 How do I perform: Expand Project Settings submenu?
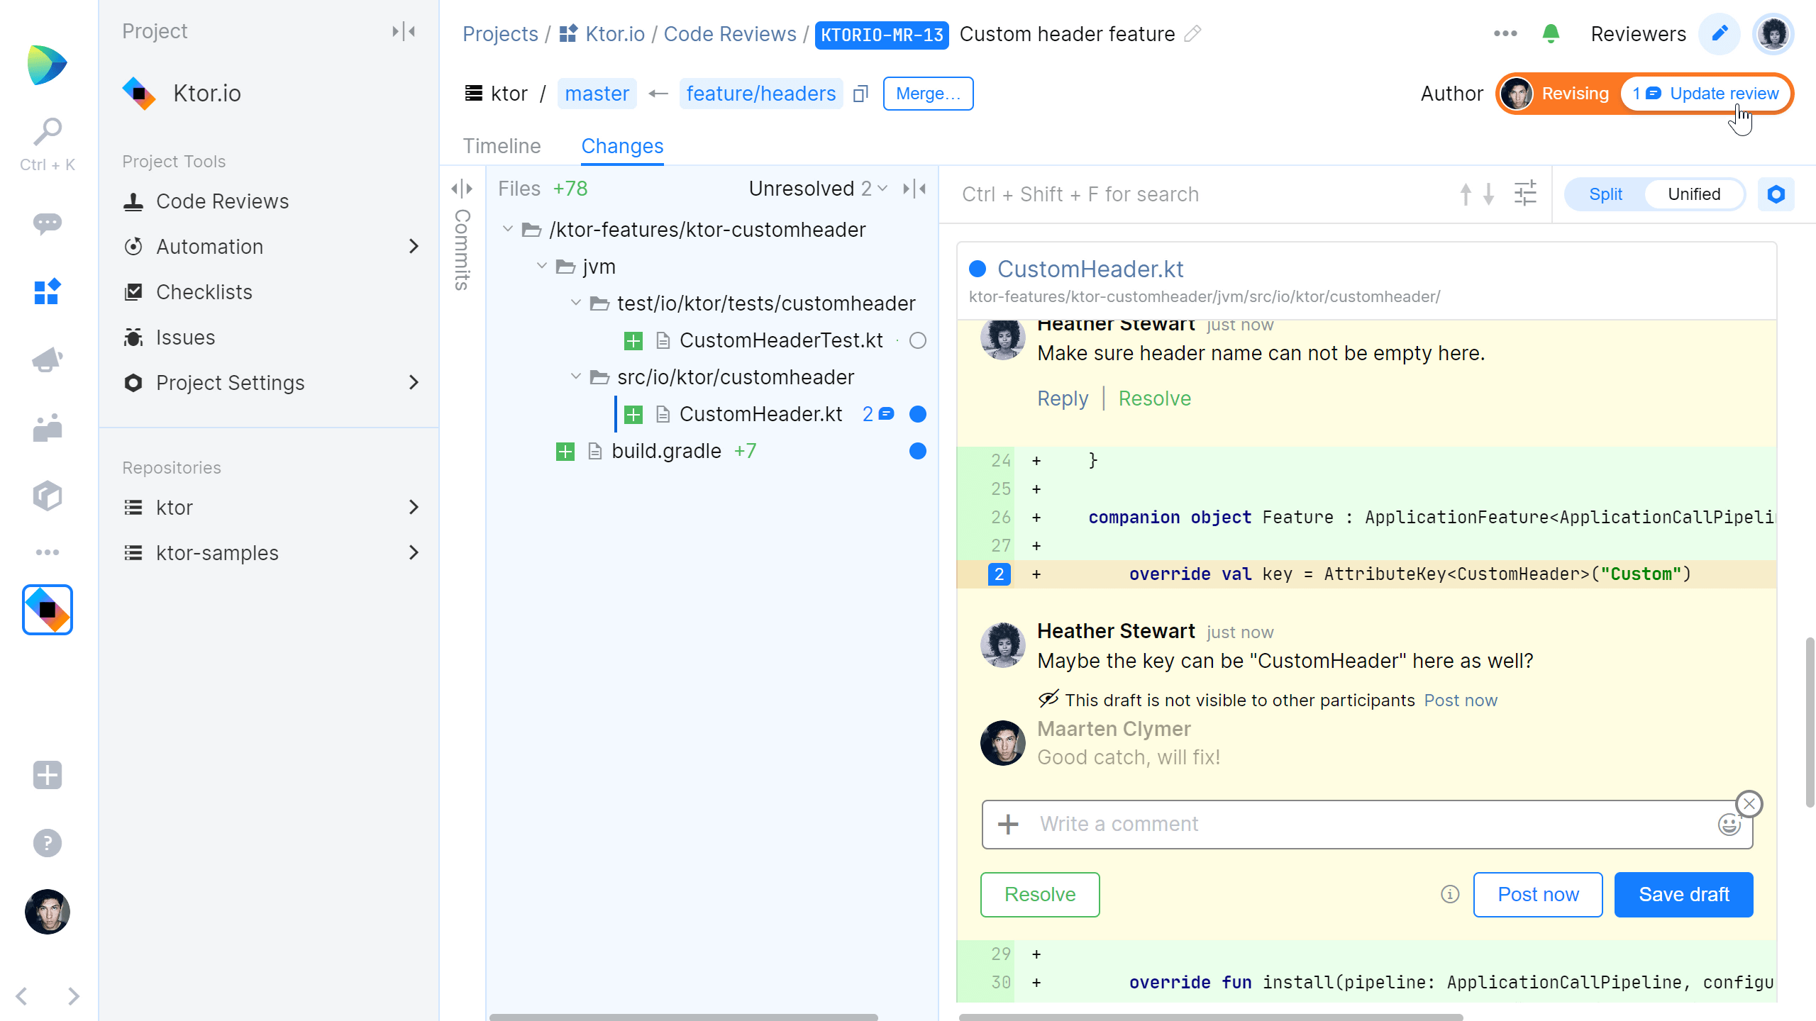pos(414,383)
